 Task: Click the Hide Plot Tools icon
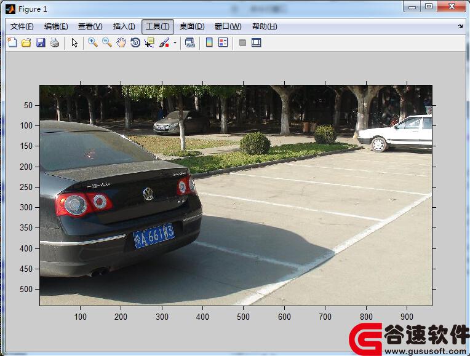point(242,43)
